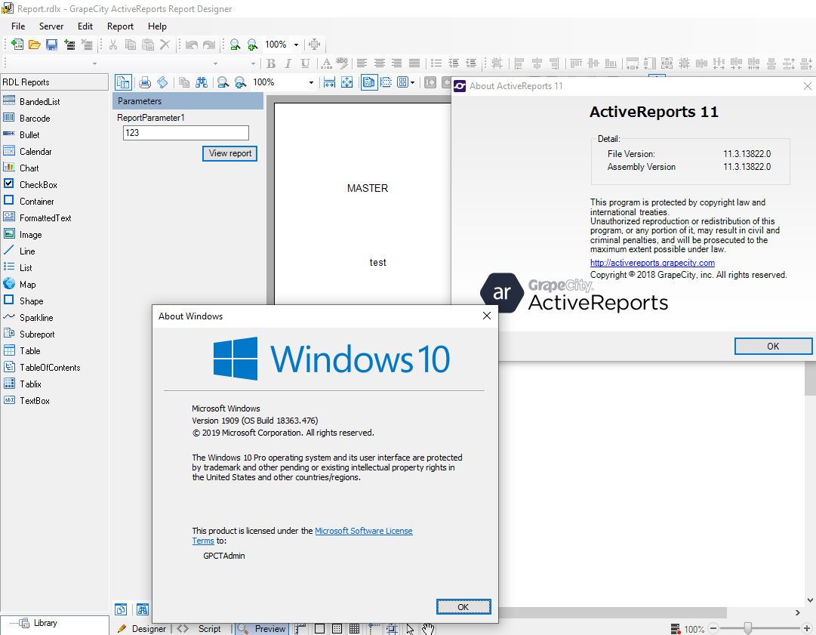Click the Fit Width icon in preview toolbar
Image resolution: width=816 pixels, height=635 pixels.
329,82
